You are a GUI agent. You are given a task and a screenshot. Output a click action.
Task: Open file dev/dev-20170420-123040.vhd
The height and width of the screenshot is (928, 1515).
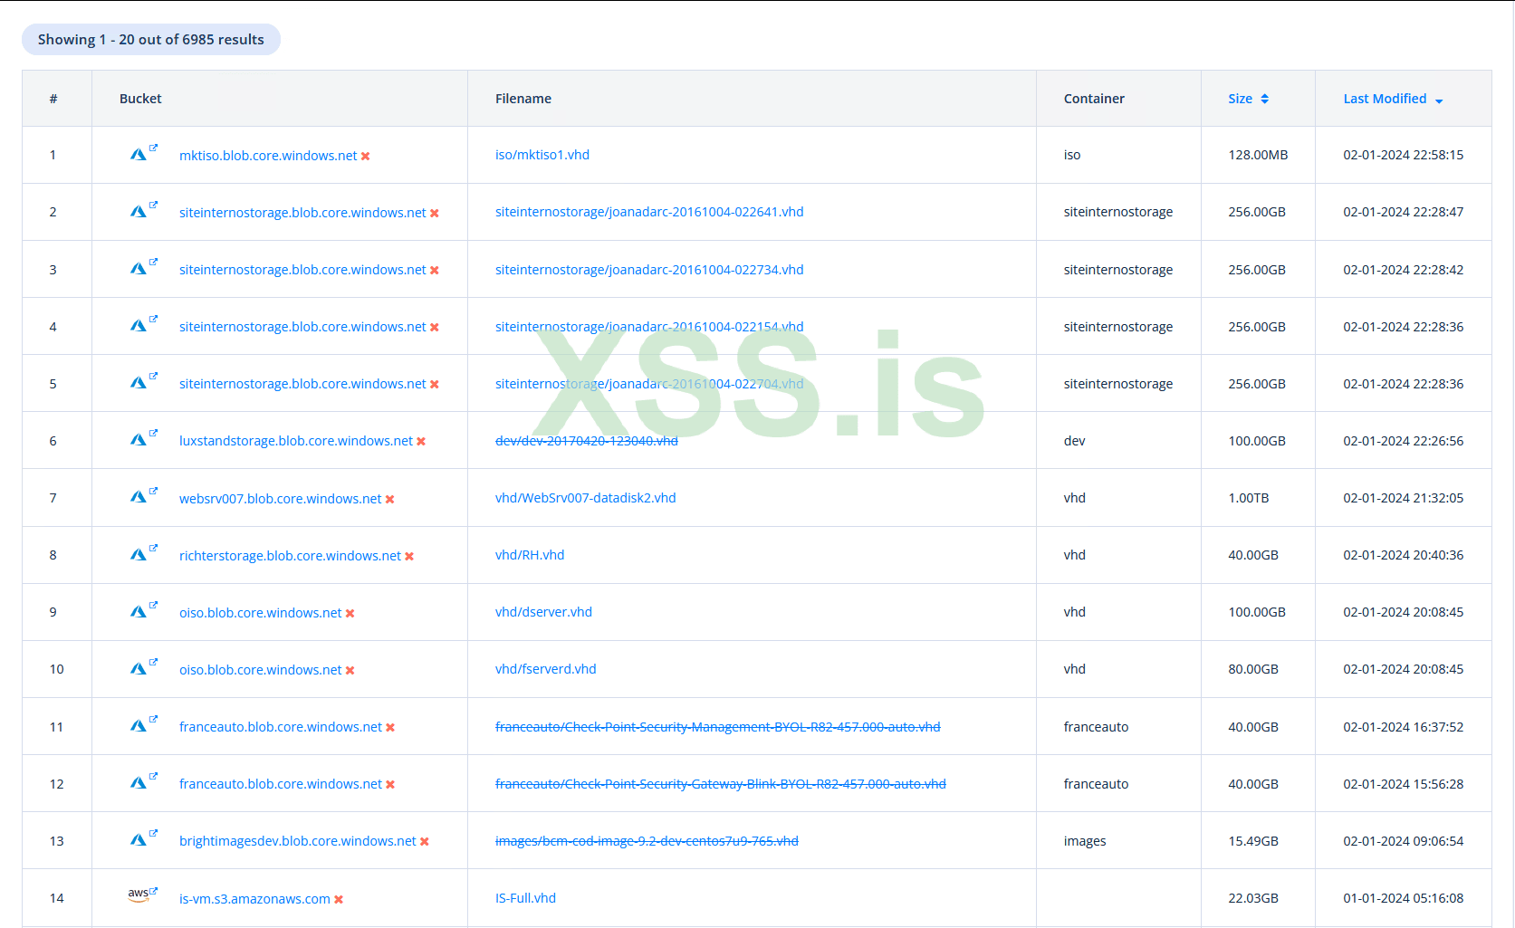coord(587,441)
